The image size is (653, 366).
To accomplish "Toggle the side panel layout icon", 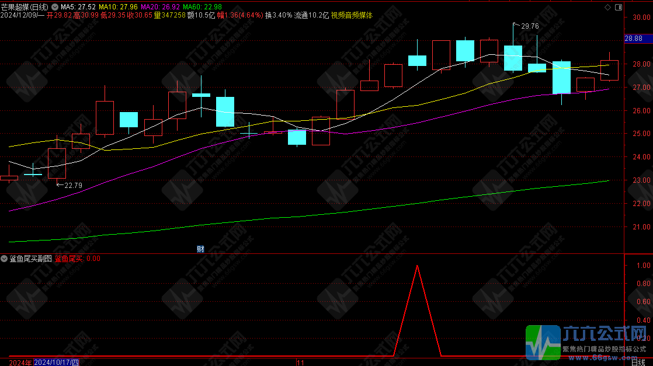I will pyautogui.click(x=618, y=7).
